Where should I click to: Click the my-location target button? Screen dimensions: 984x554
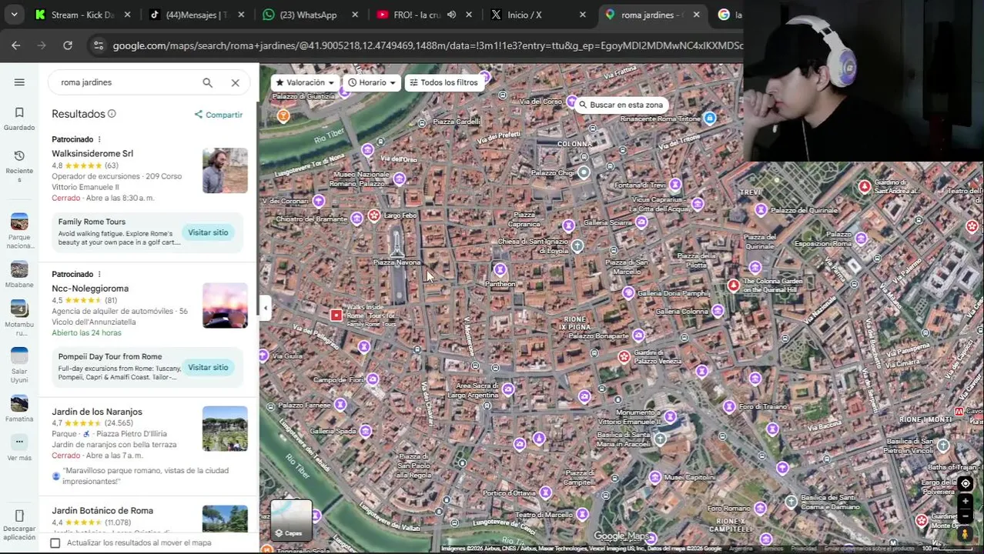966,483
